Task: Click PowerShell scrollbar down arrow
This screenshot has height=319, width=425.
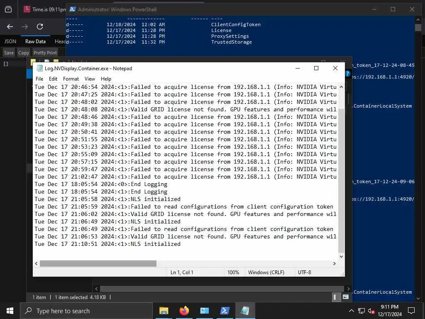Action: coord(418,298)
